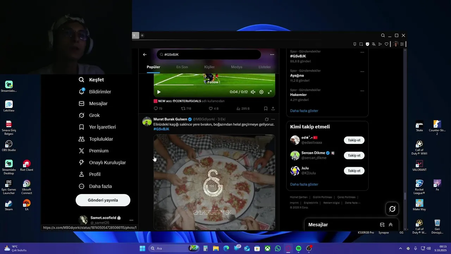Bookmark the CENTERofGOALS video post
This screenshot has height=254, width=451.
coord(266,109)
